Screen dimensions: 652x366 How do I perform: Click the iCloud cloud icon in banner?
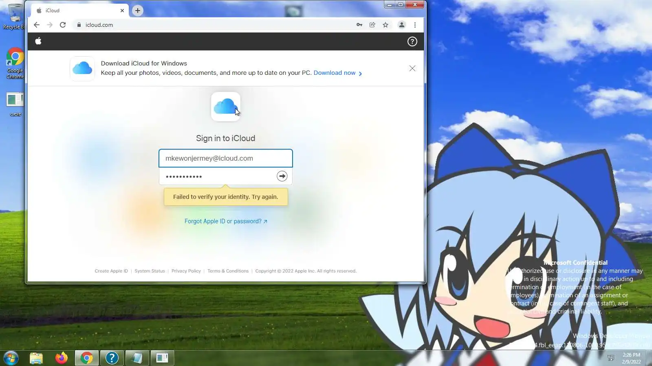pos(82,68)
